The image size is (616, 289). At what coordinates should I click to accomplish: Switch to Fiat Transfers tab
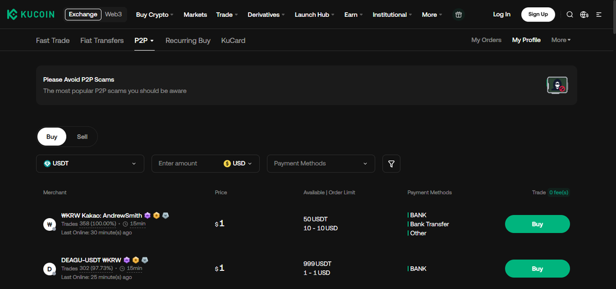coord(102,40)
